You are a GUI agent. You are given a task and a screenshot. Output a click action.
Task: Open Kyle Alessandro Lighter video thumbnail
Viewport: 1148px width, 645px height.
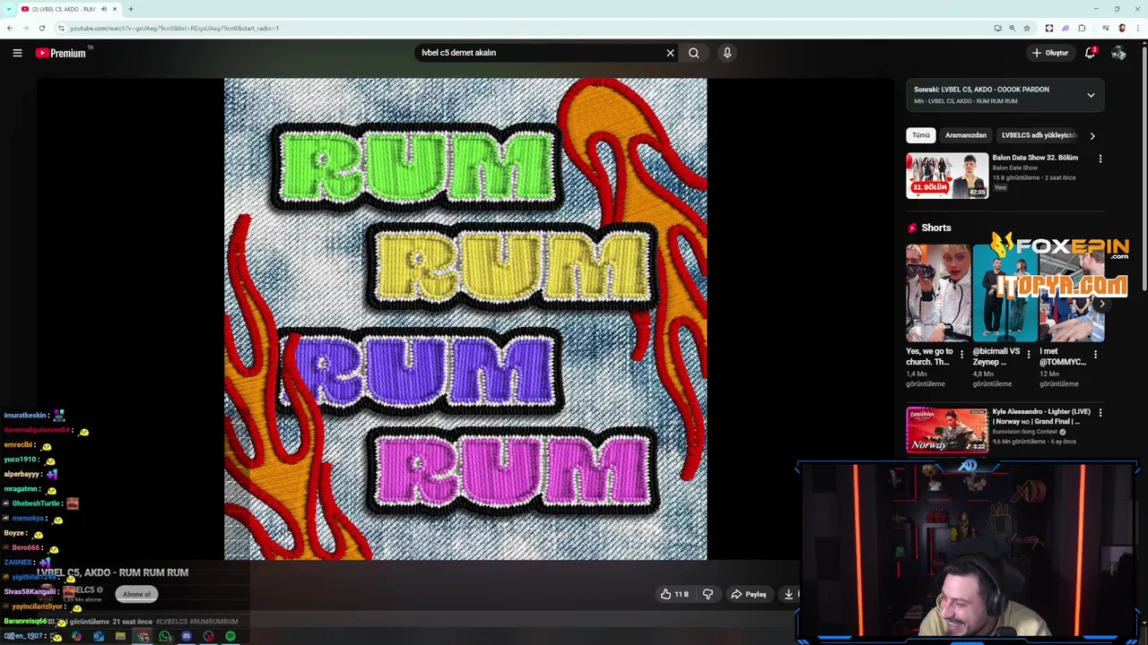[x=947, y=430]
